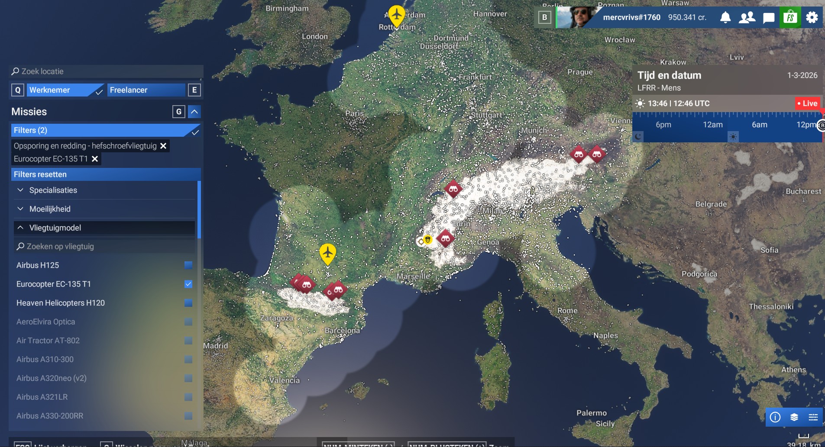The width and height of the screenshot is (825, 447).
Task: Check the Airbus H125 checkbox
Action: click(188, 265)
